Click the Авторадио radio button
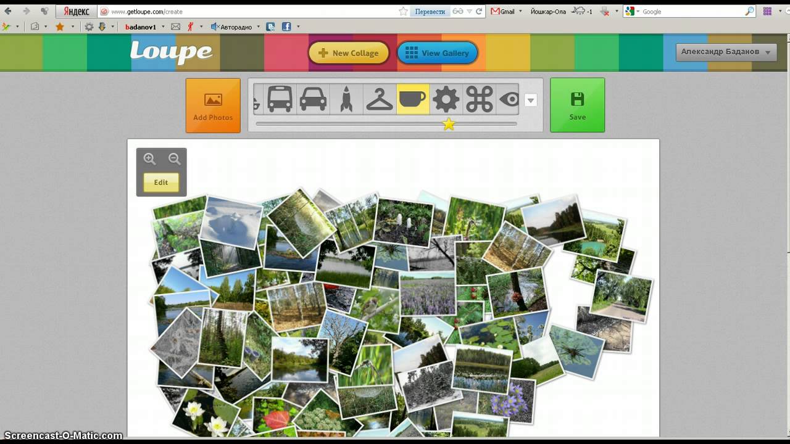The height and width of the screenshot is (444, 790). tap(231, 27)
